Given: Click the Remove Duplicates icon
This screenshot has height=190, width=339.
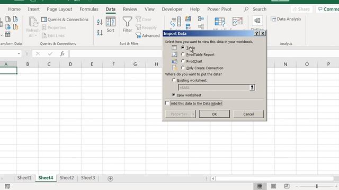Looking at the screenshot, I should point(188,27).
